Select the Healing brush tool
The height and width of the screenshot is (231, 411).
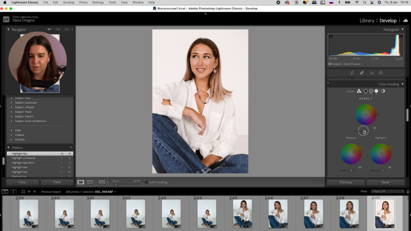362,73
